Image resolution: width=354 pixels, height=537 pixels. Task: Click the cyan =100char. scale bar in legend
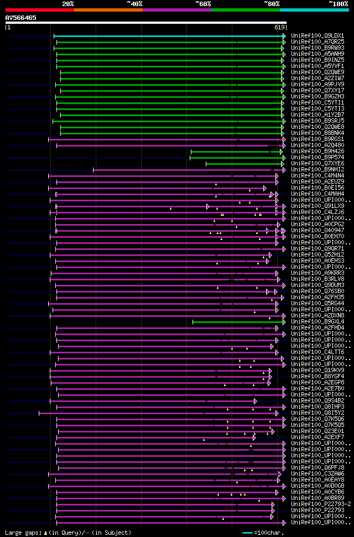tap(247, 533)
